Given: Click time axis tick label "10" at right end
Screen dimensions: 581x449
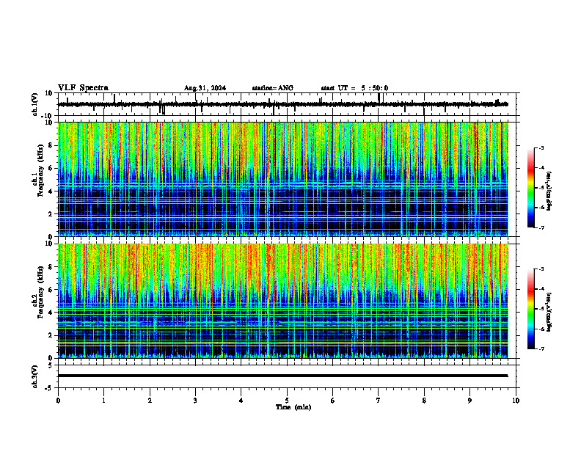Looking at the screenshot, I should click(x=516, y=401).
